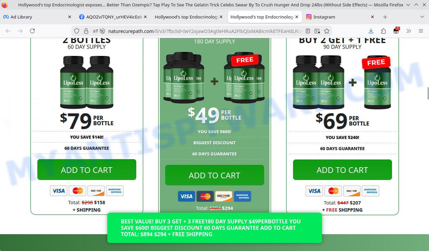Expand the list all tabs dropdown
The image size is (429, 251).
(422, 17)
